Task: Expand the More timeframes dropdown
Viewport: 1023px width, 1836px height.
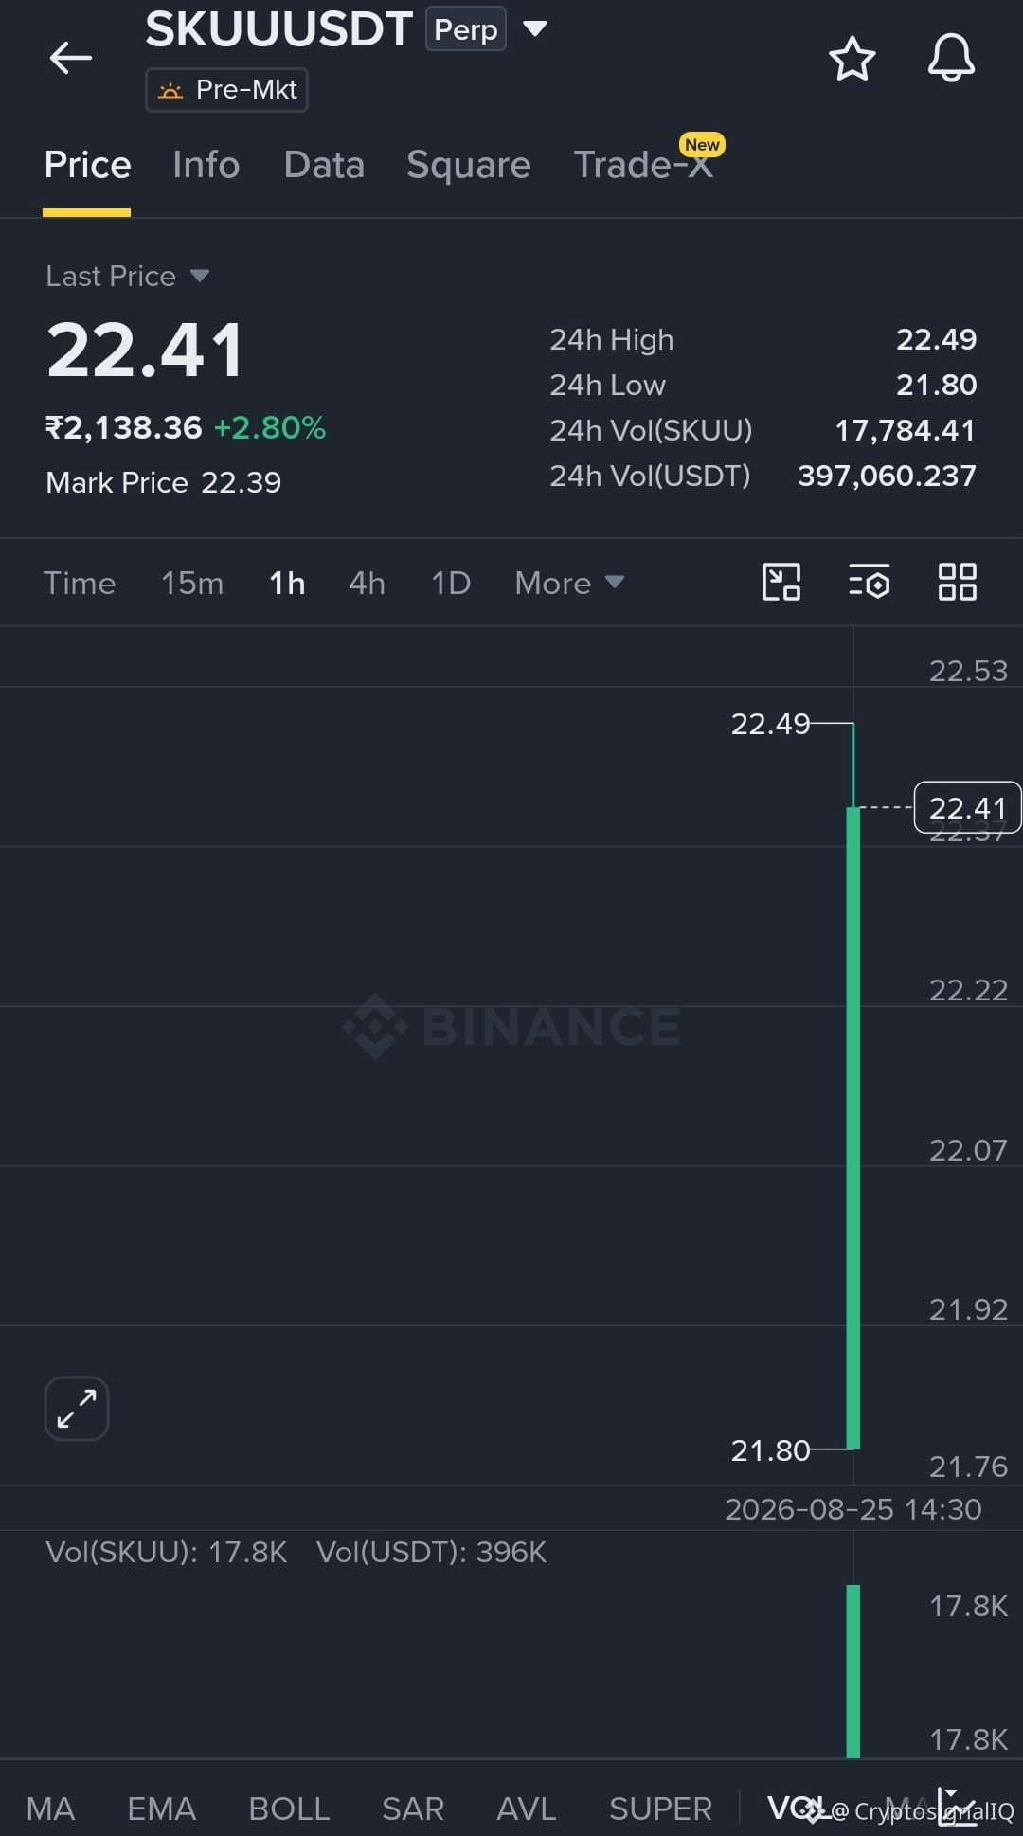Action: tap(569, 583)
